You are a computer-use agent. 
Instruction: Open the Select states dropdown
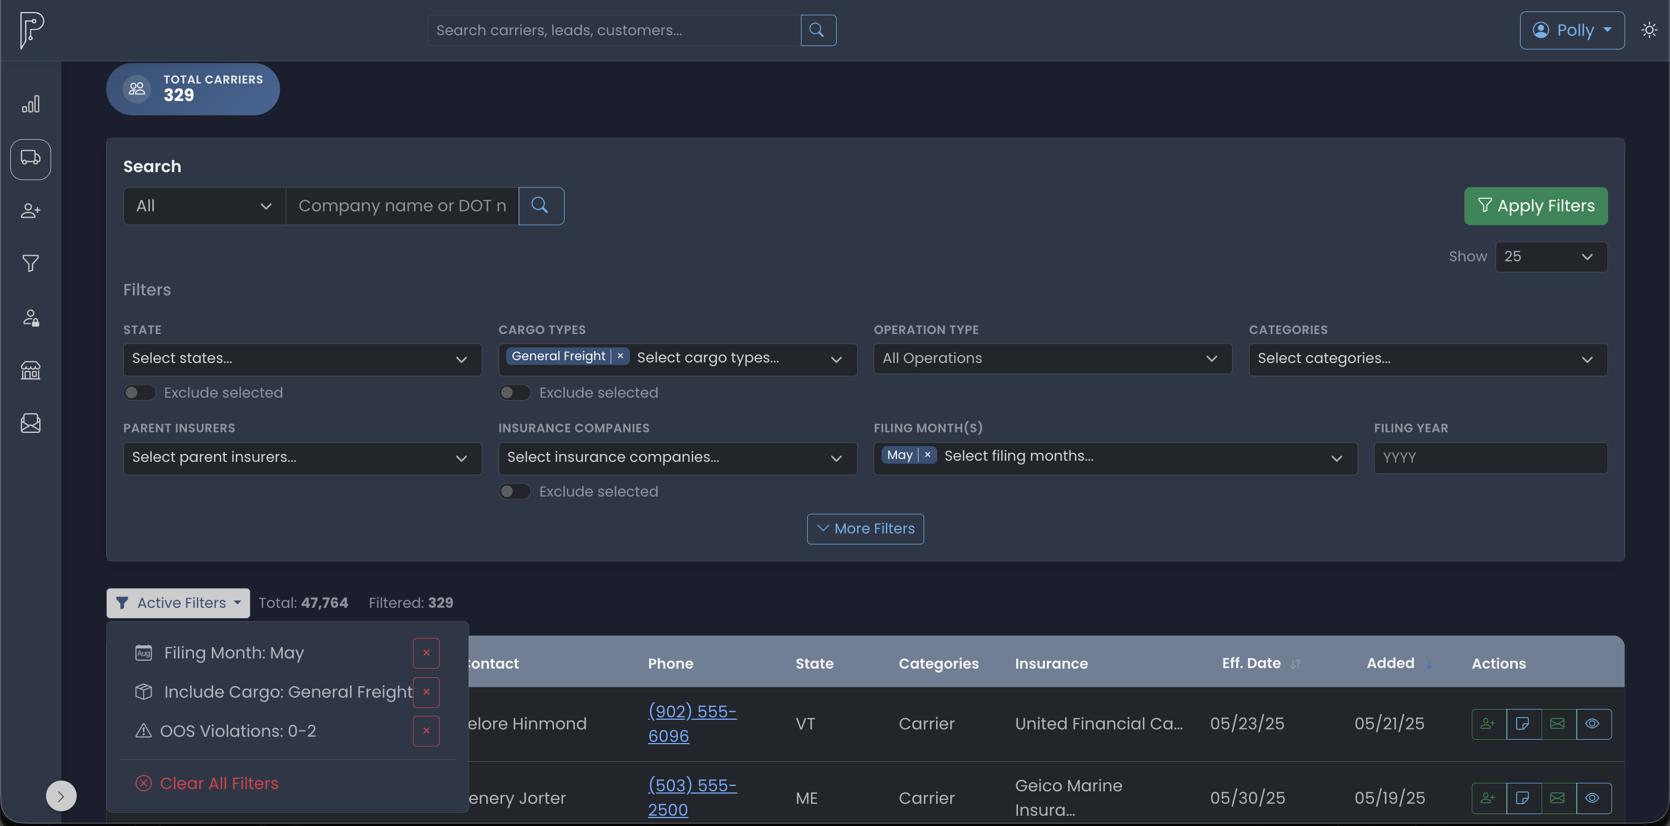[x=302, y=359]
